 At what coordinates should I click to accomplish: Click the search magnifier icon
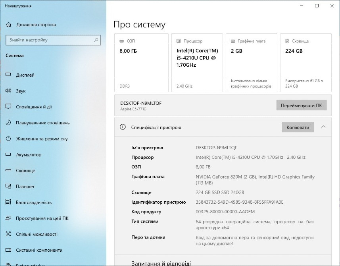[96, 40]
